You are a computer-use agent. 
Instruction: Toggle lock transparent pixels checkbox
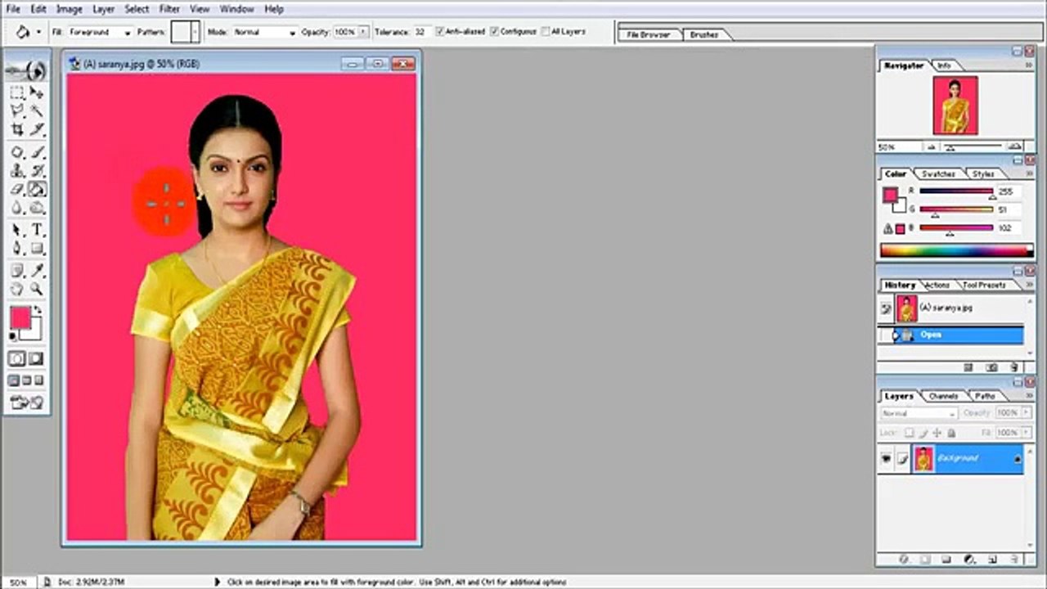click(909, 433)
